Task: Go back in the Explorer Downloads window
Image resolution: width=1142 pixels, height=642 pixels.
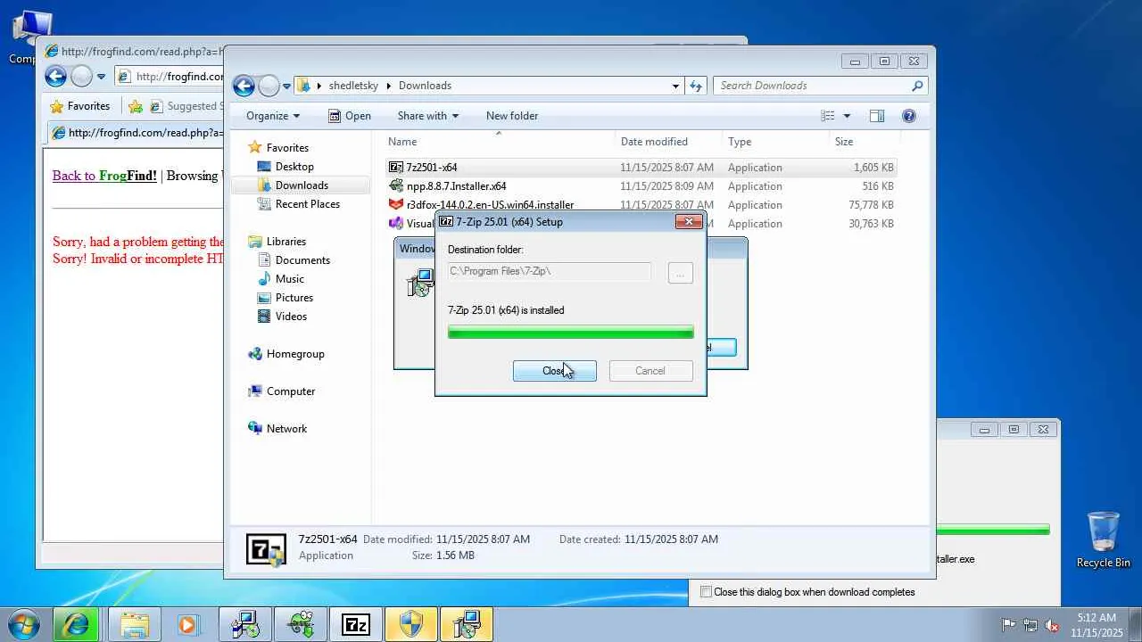Action: (x=244, y=86)
